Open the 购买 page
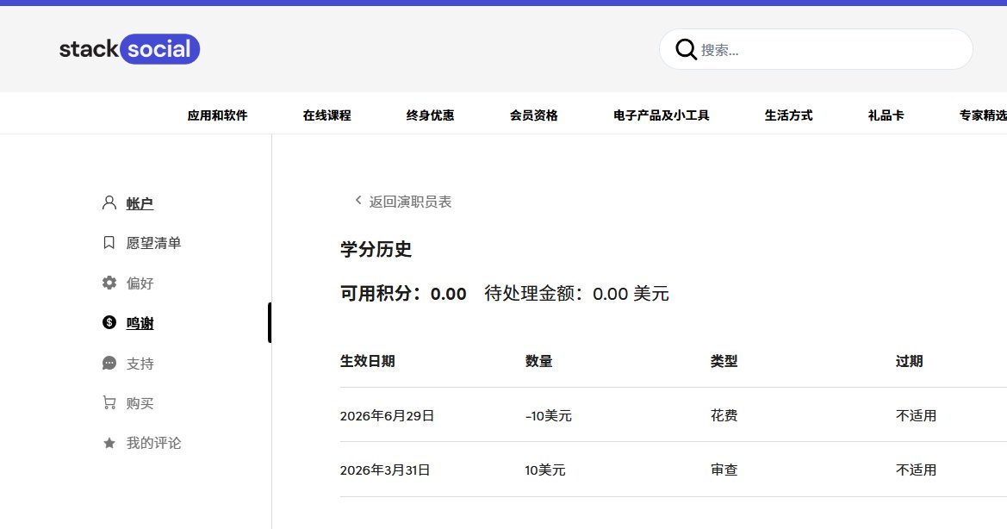 tap(140, 403)
